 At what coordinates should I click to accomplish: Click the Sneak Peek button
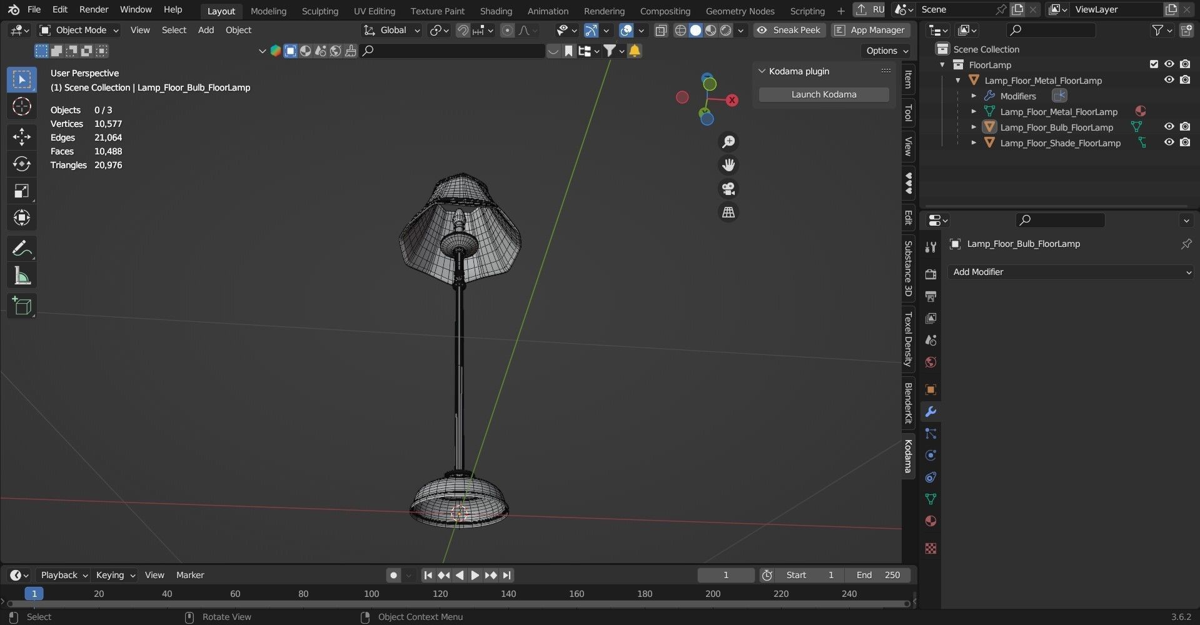click(x=789, y=30)
